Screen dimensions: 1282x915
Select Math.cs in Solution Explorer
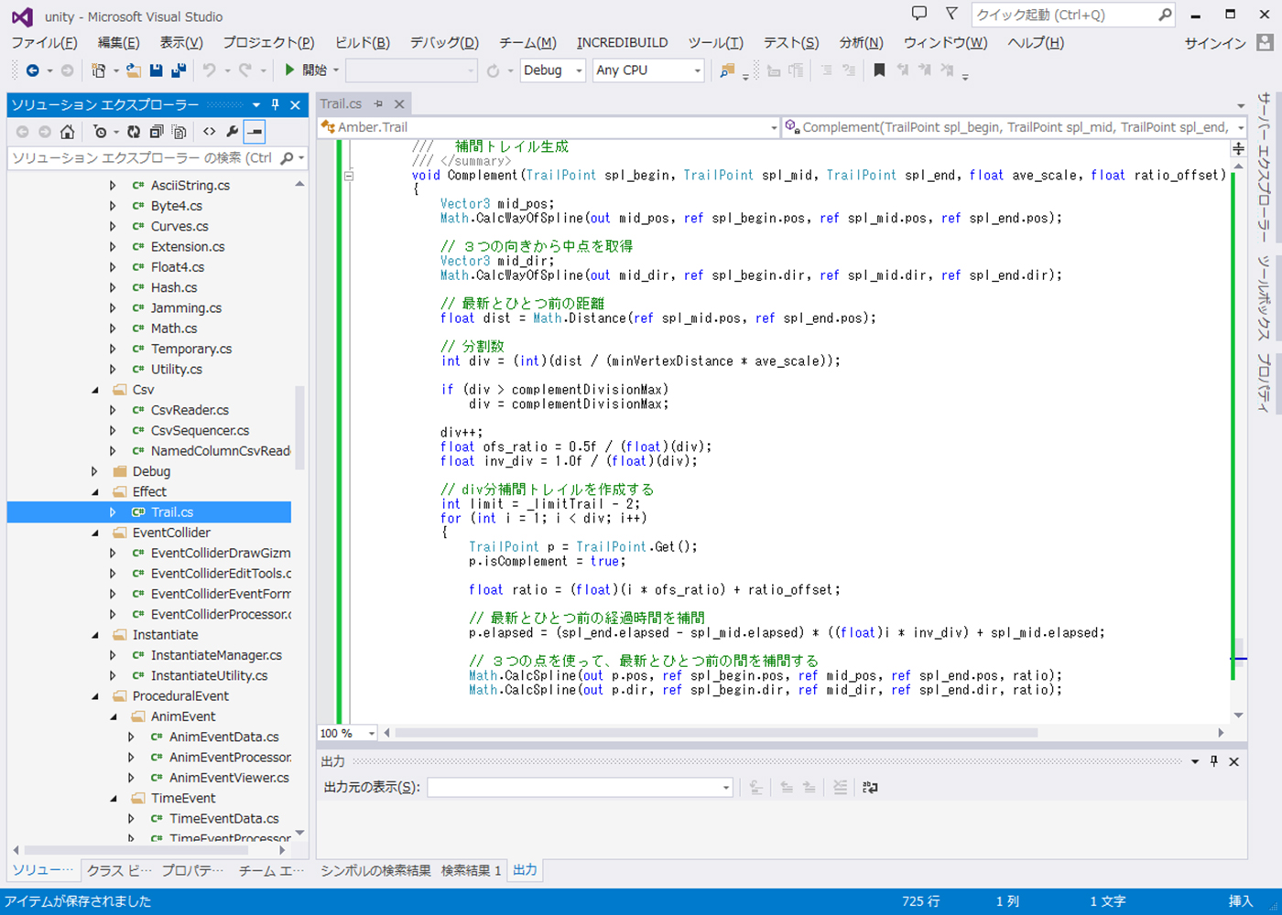pos(174,328)
